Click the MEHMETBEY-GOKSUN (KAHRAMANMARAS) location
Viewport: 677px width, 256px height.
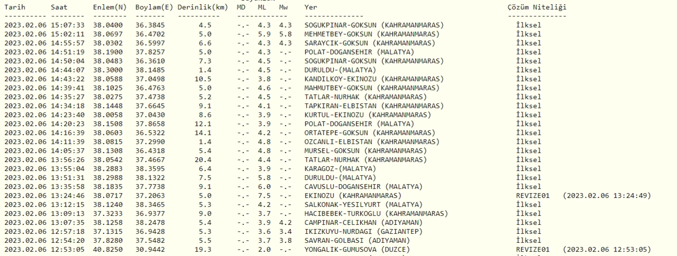click(x=374, y=34)
